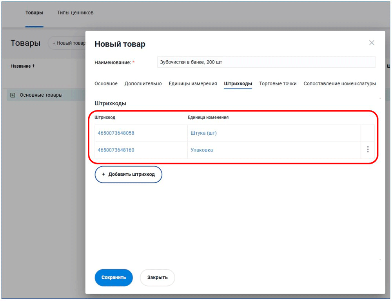392x301 pixels.
Task: Open the three-dot menu for Упаковка barcode
Action: pyautogui.click(x=367, y=150)
